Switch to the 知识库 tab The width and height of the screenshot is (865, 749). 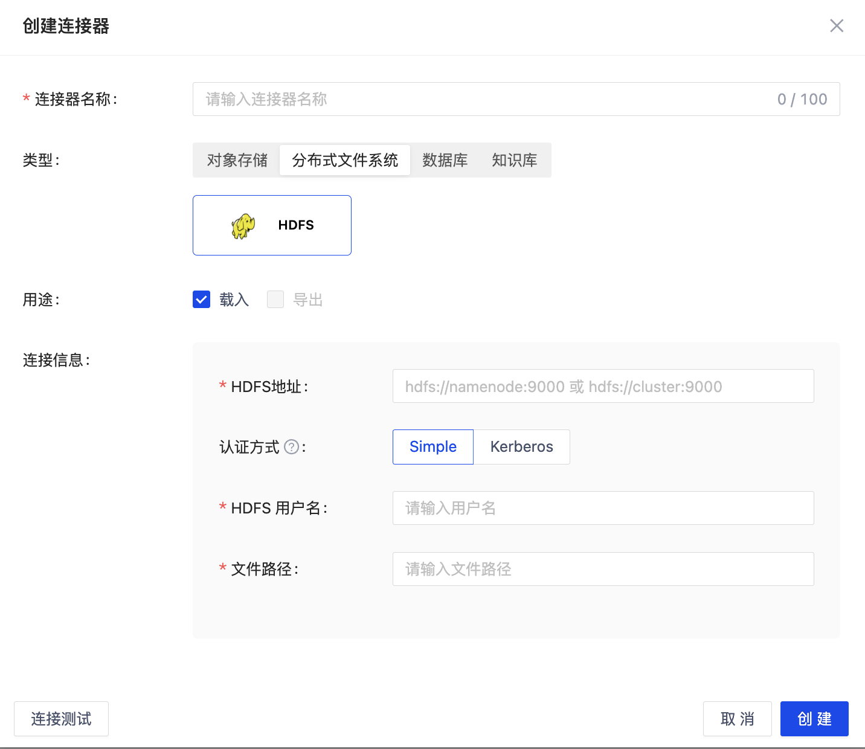coord(514,160)
